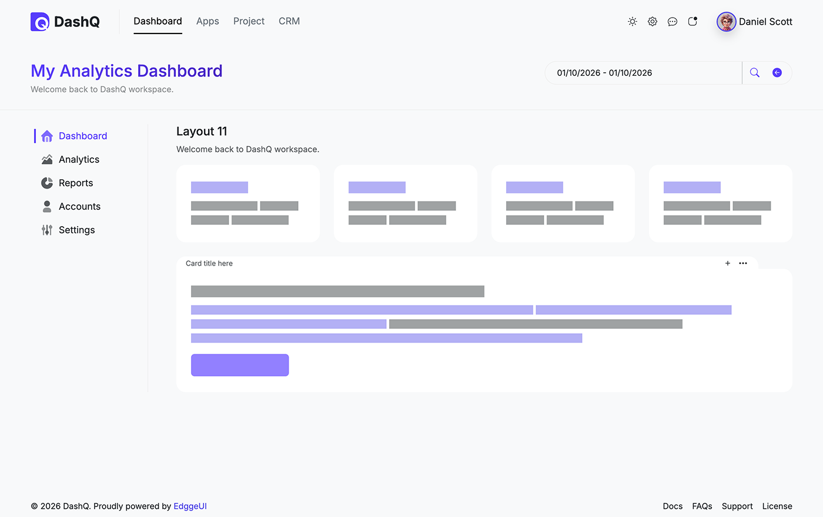
Task: Select the Analytics sidebar icon
Action: click(46, 159)
